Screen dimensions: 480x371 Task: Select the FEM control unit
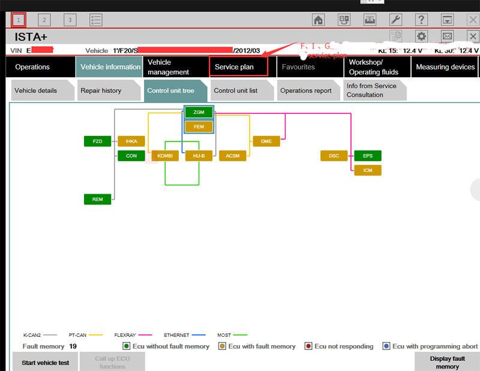click(199, 126)
